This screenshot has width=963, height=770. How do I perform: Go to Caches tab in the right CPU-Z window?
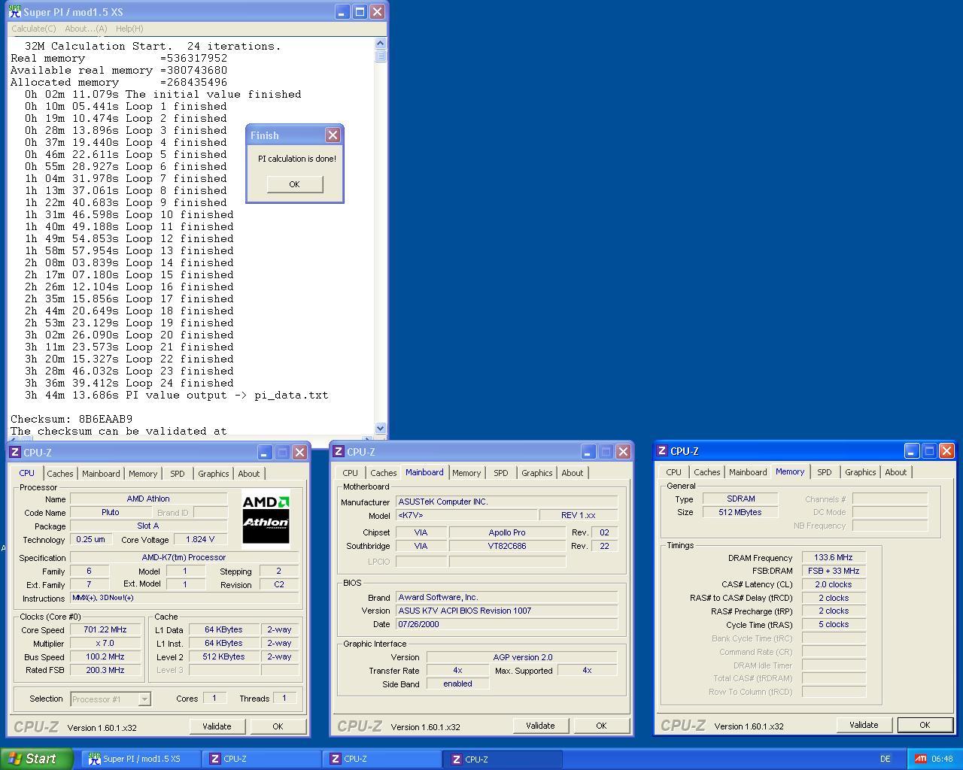707,472
